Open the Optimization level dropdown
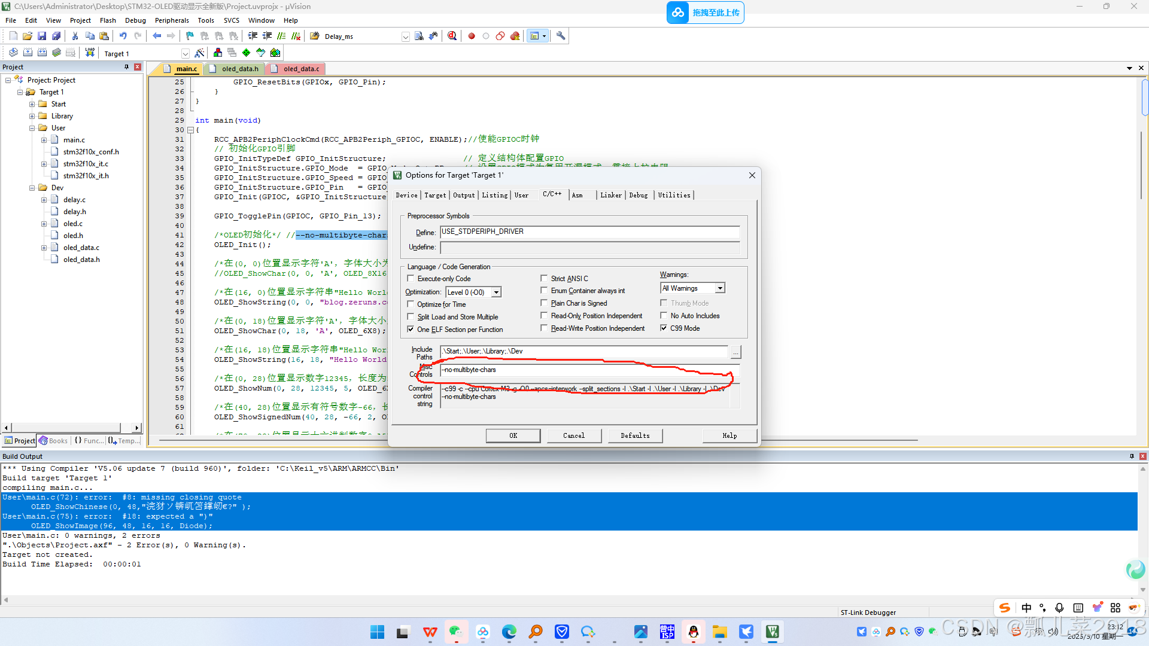 [x=496, y=292]
